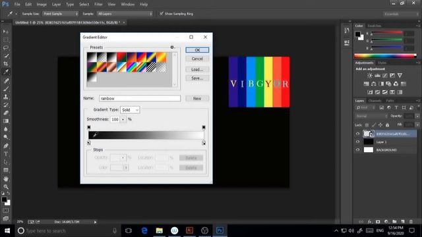
Task: Click the Brightness/Contrast adjustment icon
Action: pyautogui.click(x=370, y=76)
